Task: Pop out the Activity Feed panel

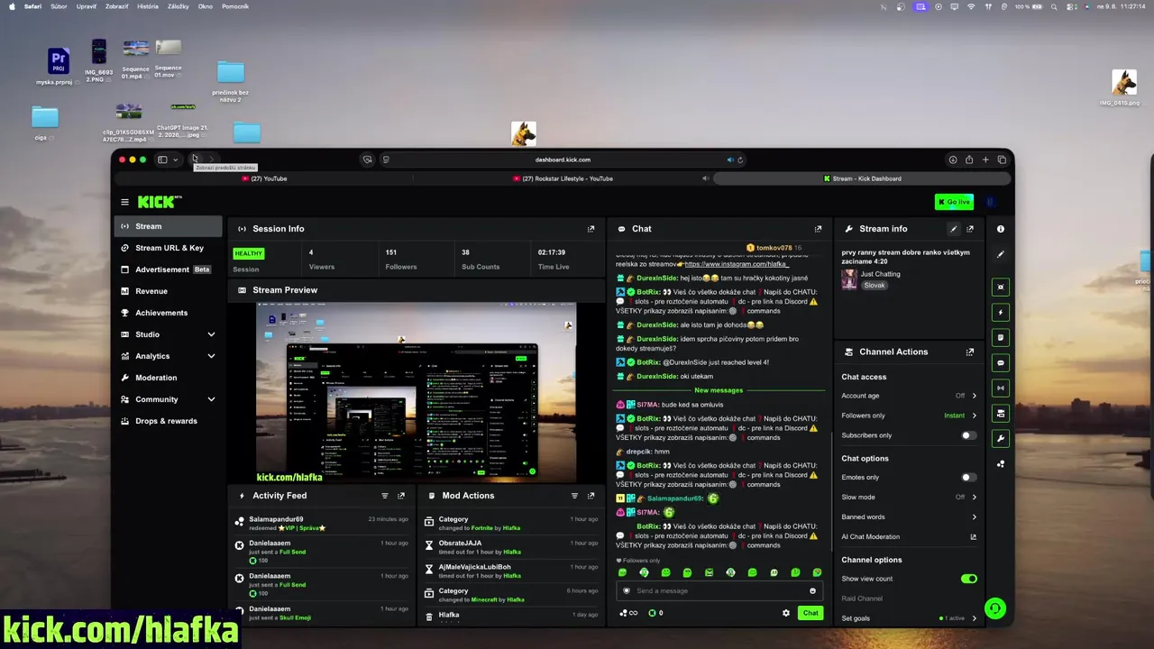Action: coord(401,496)
